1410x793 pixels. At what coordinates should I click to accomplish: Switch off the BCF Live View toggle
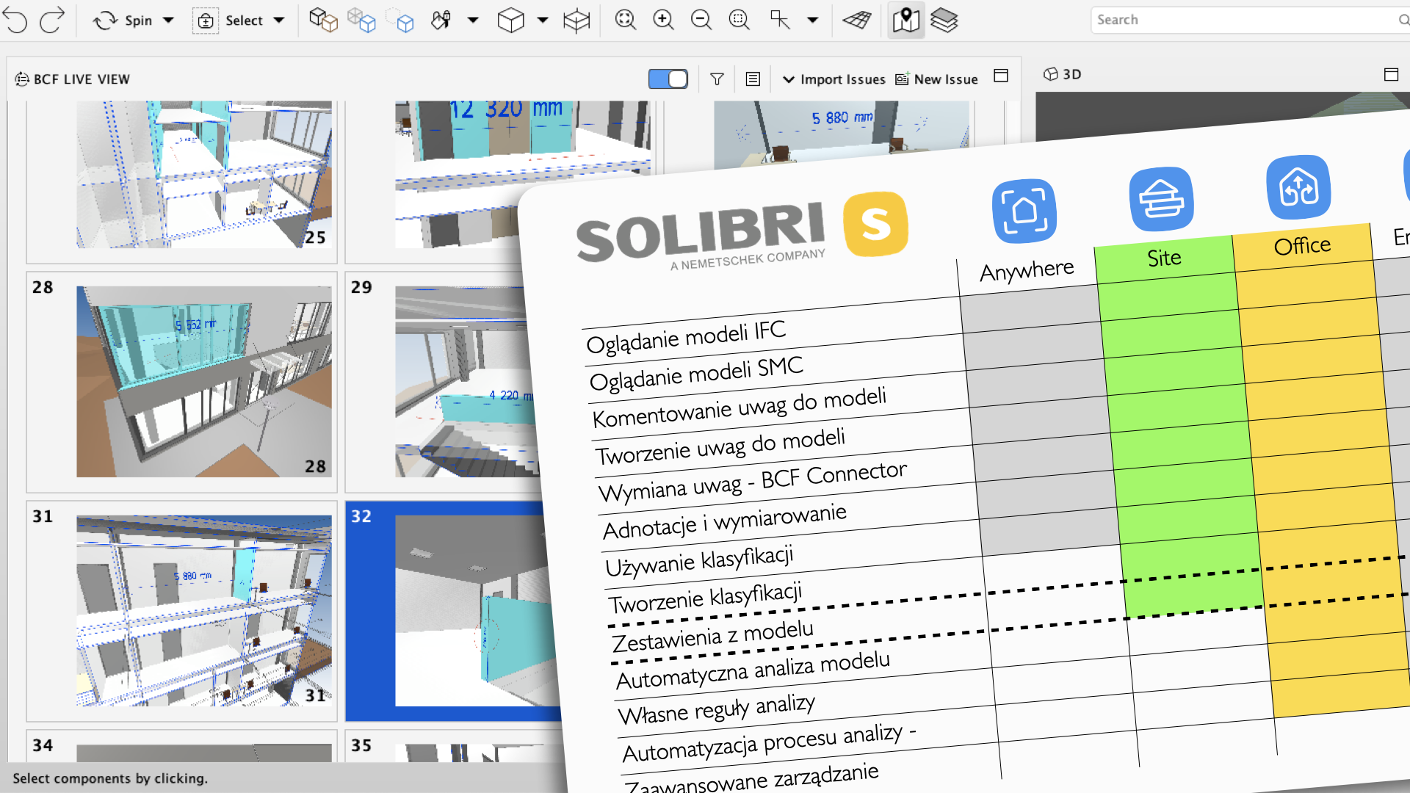tap(668, 79)
